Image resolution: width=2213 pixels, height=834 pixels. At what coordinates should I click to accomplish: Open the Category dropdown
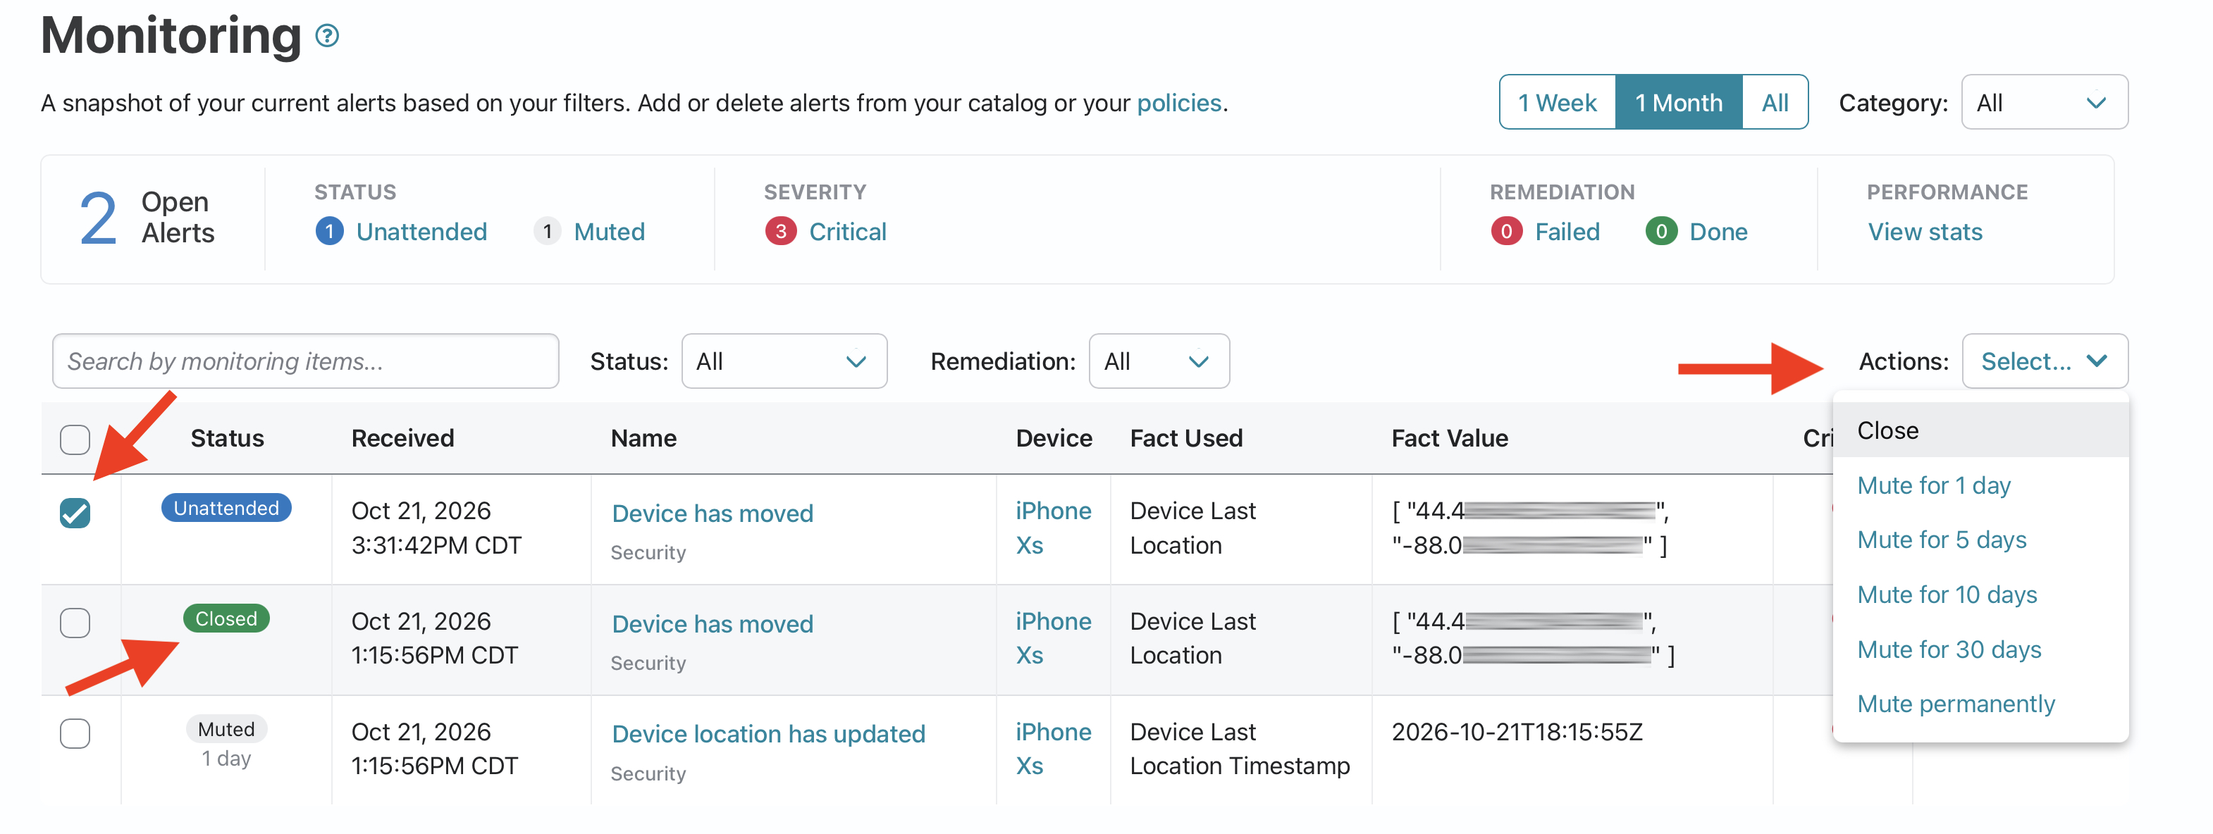(2044, 102)
